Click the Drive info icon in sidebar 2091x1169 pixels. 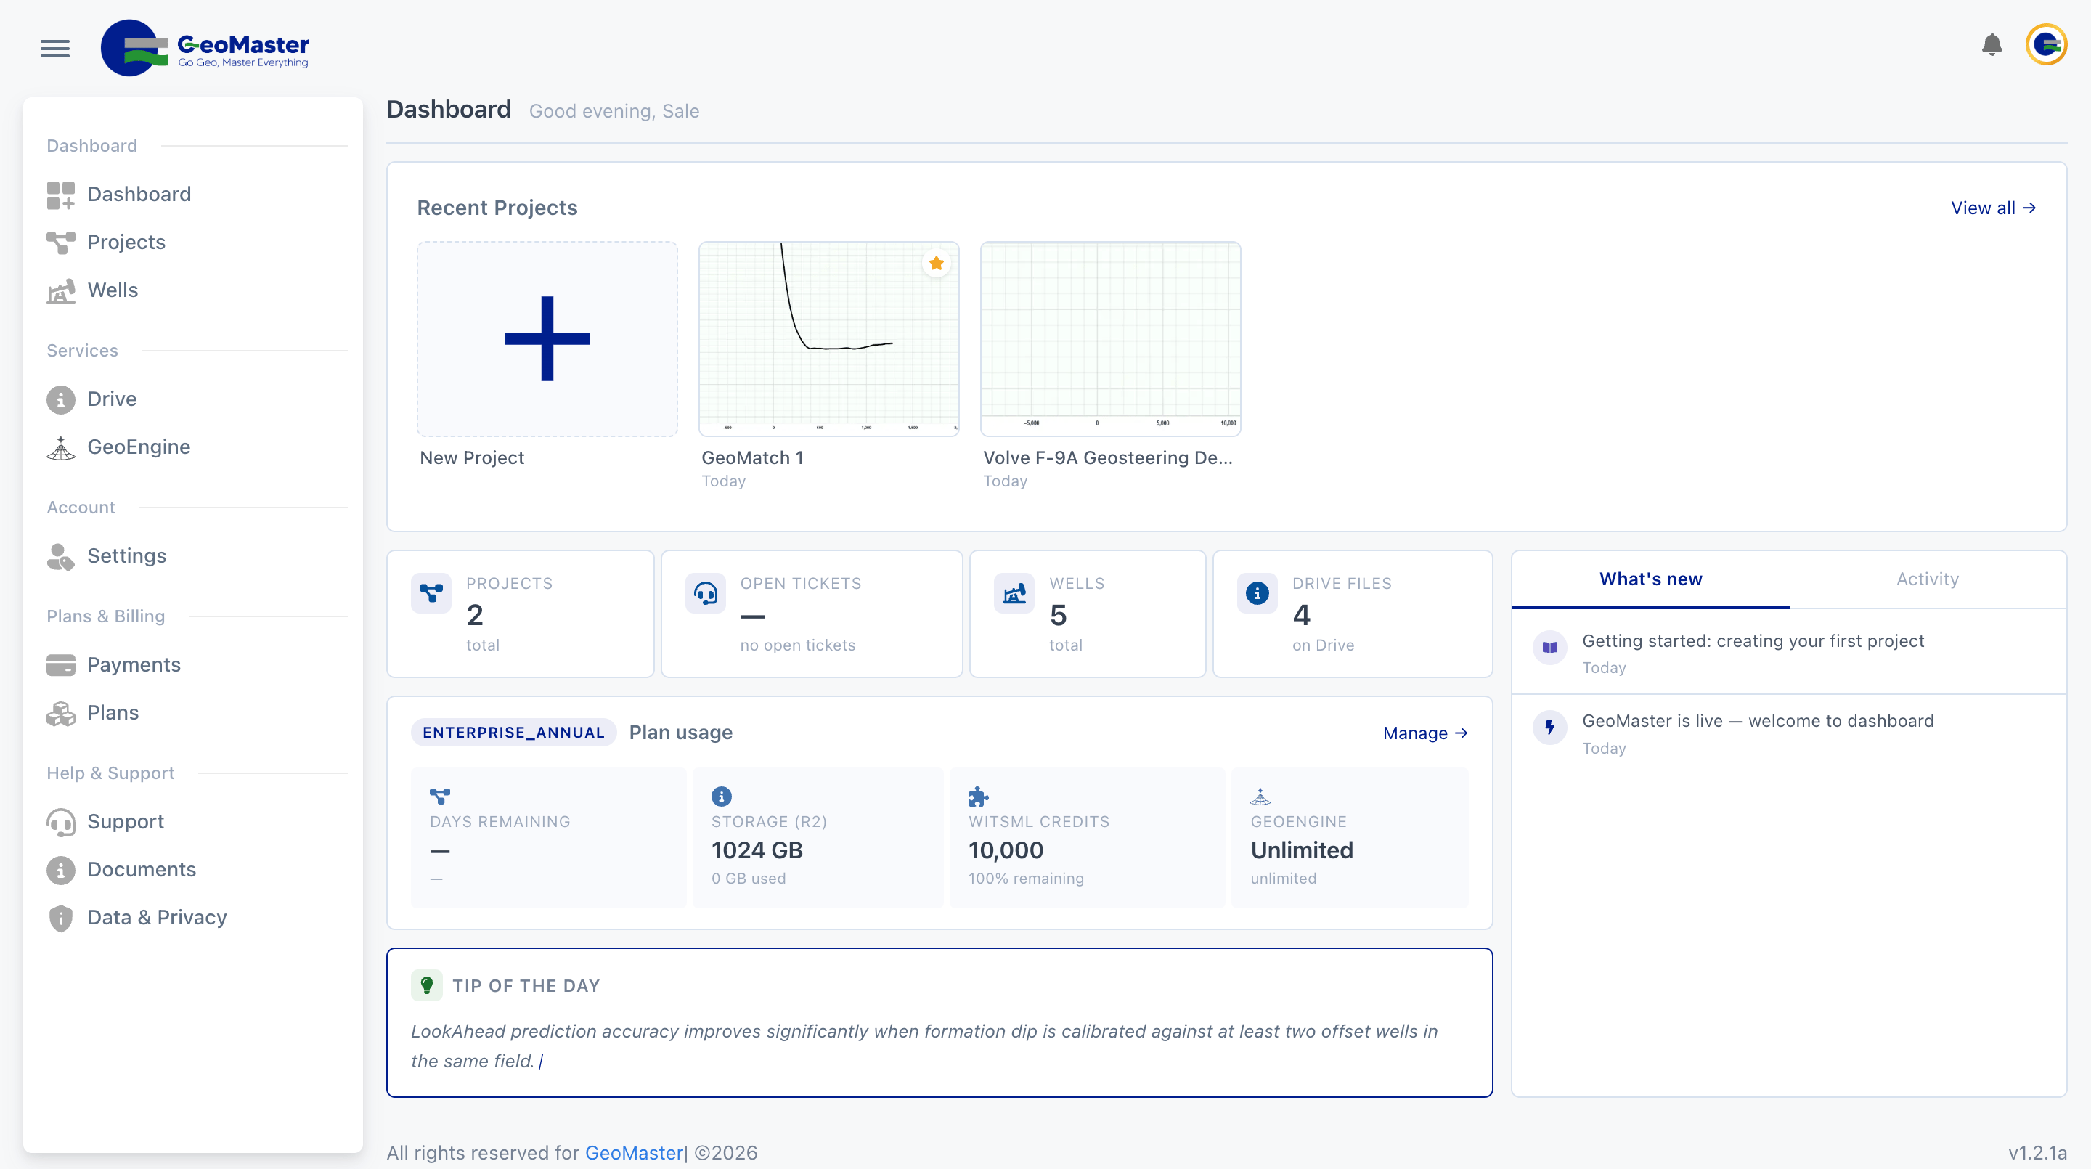click(61, 399)
